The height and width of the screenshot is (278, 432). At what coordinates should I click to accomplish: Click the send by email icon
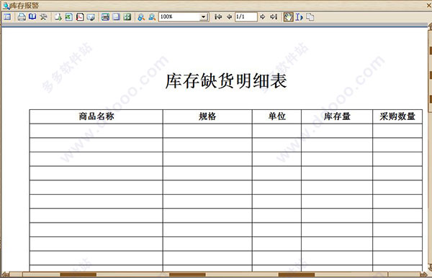coord(91,17)
